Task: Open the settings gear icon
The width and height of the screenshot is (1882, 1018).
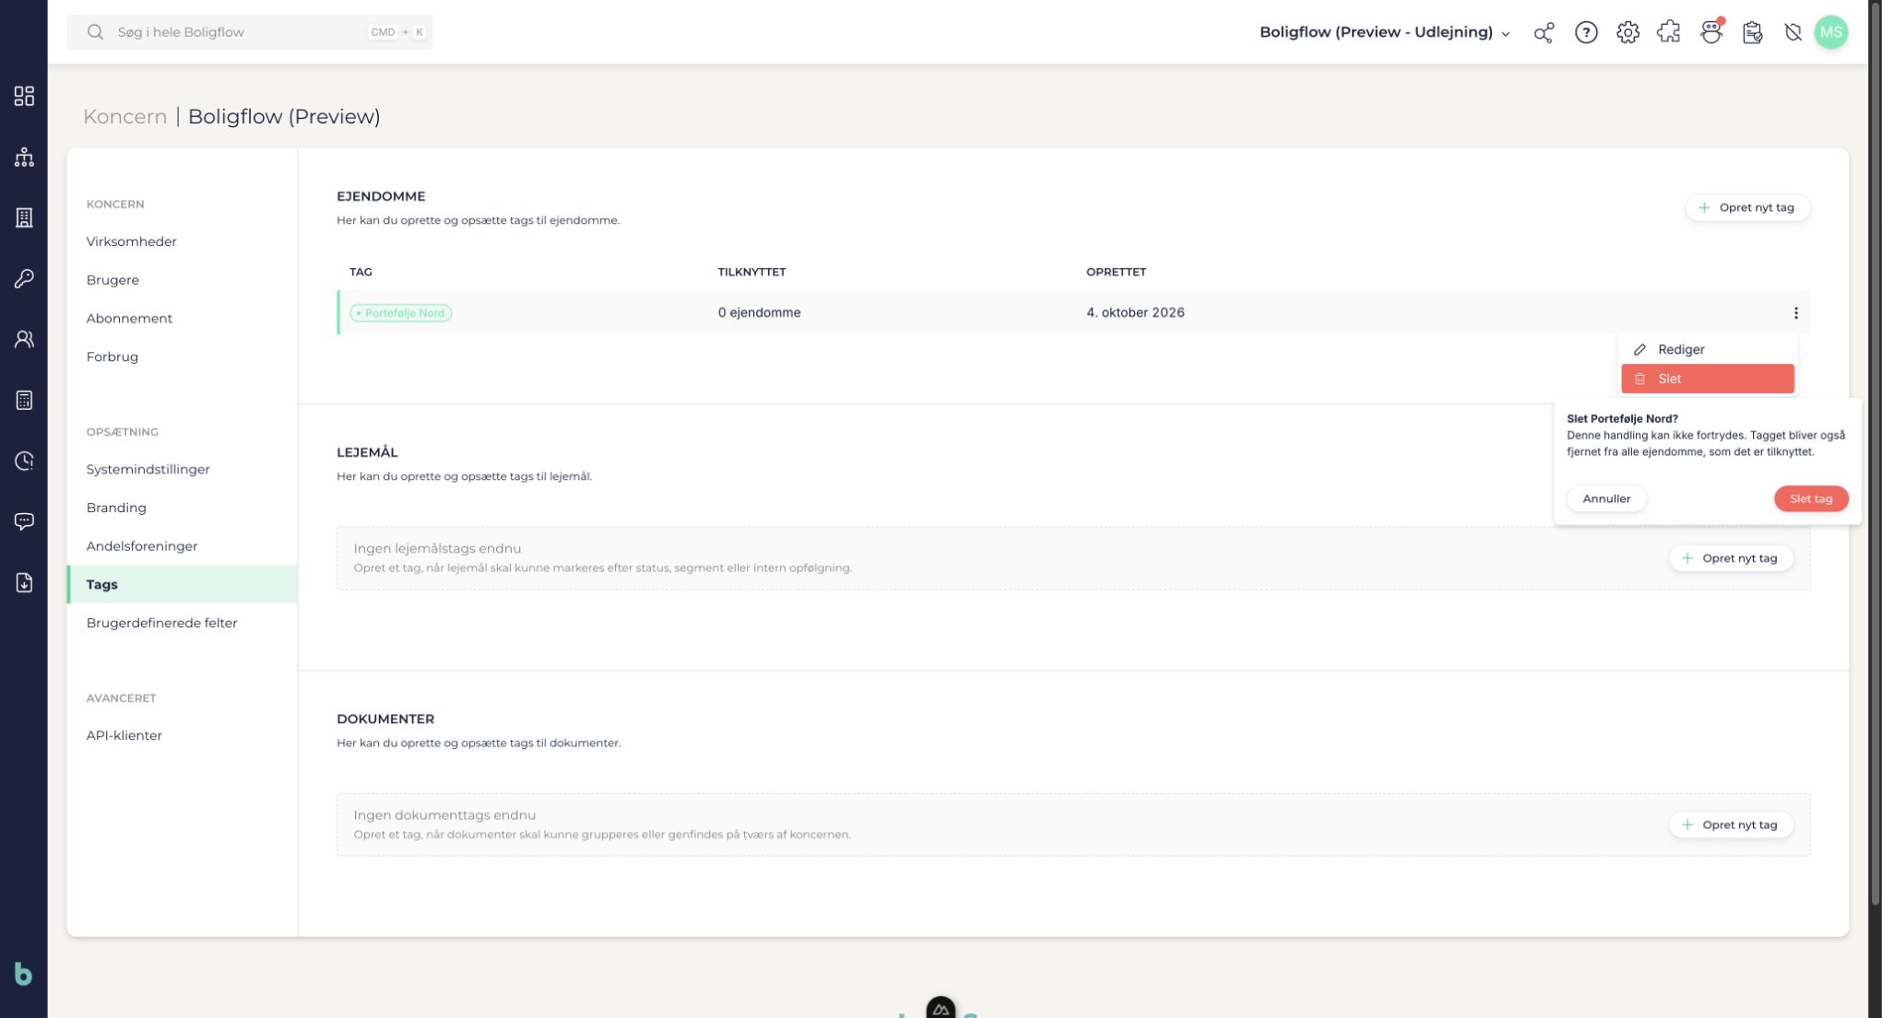Action: pyautogui.click(x=1628, y=32)
